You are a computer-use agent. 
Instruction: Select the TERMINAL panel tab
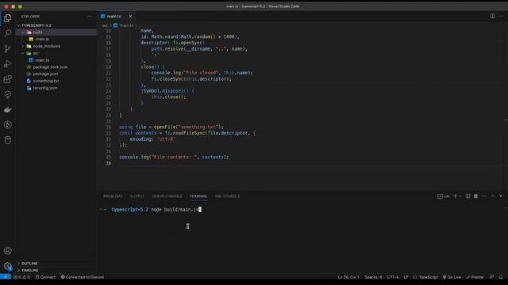(198, 196)
